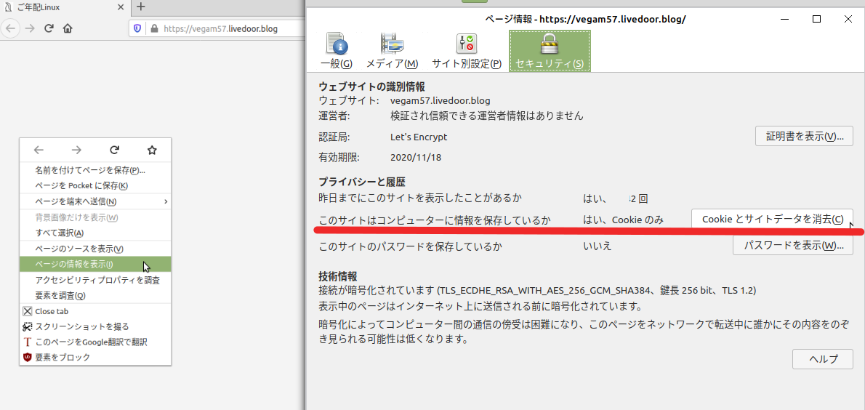Click the tracking protection shield icon
This screenshot has width=865, height=410.
coord(138,28)
